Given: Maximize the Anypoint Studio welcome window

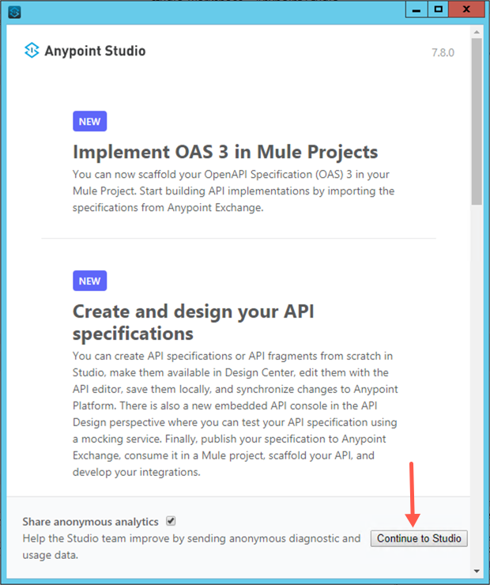Looking at the screenshot, I should (438, 10).
